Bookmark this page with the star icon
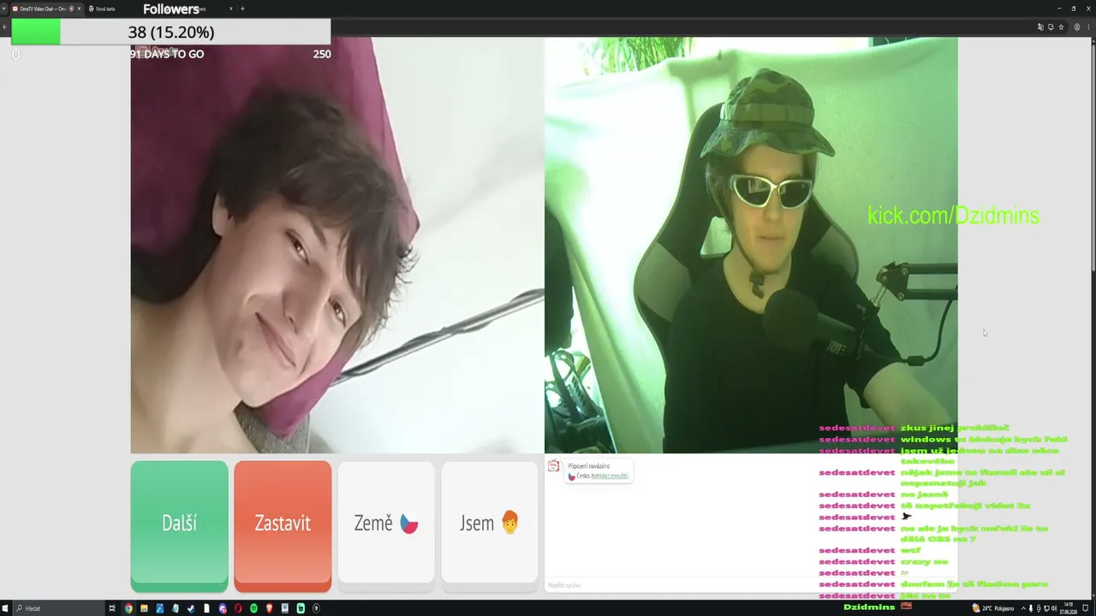 (1061, 27)
